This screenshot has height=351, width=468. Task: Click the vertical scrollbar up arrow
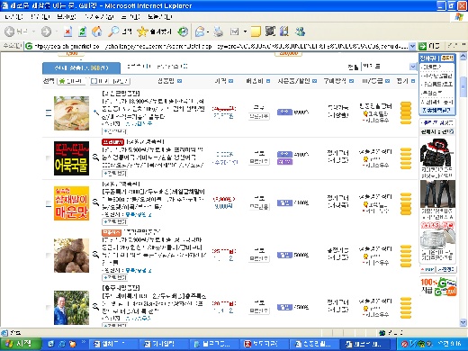click(463, 56)
